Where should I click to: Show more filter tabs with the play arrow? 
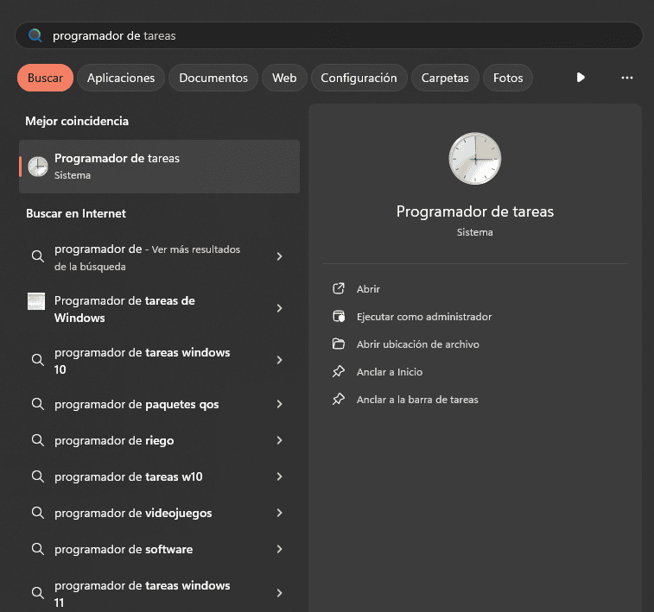tap(581, 78)
